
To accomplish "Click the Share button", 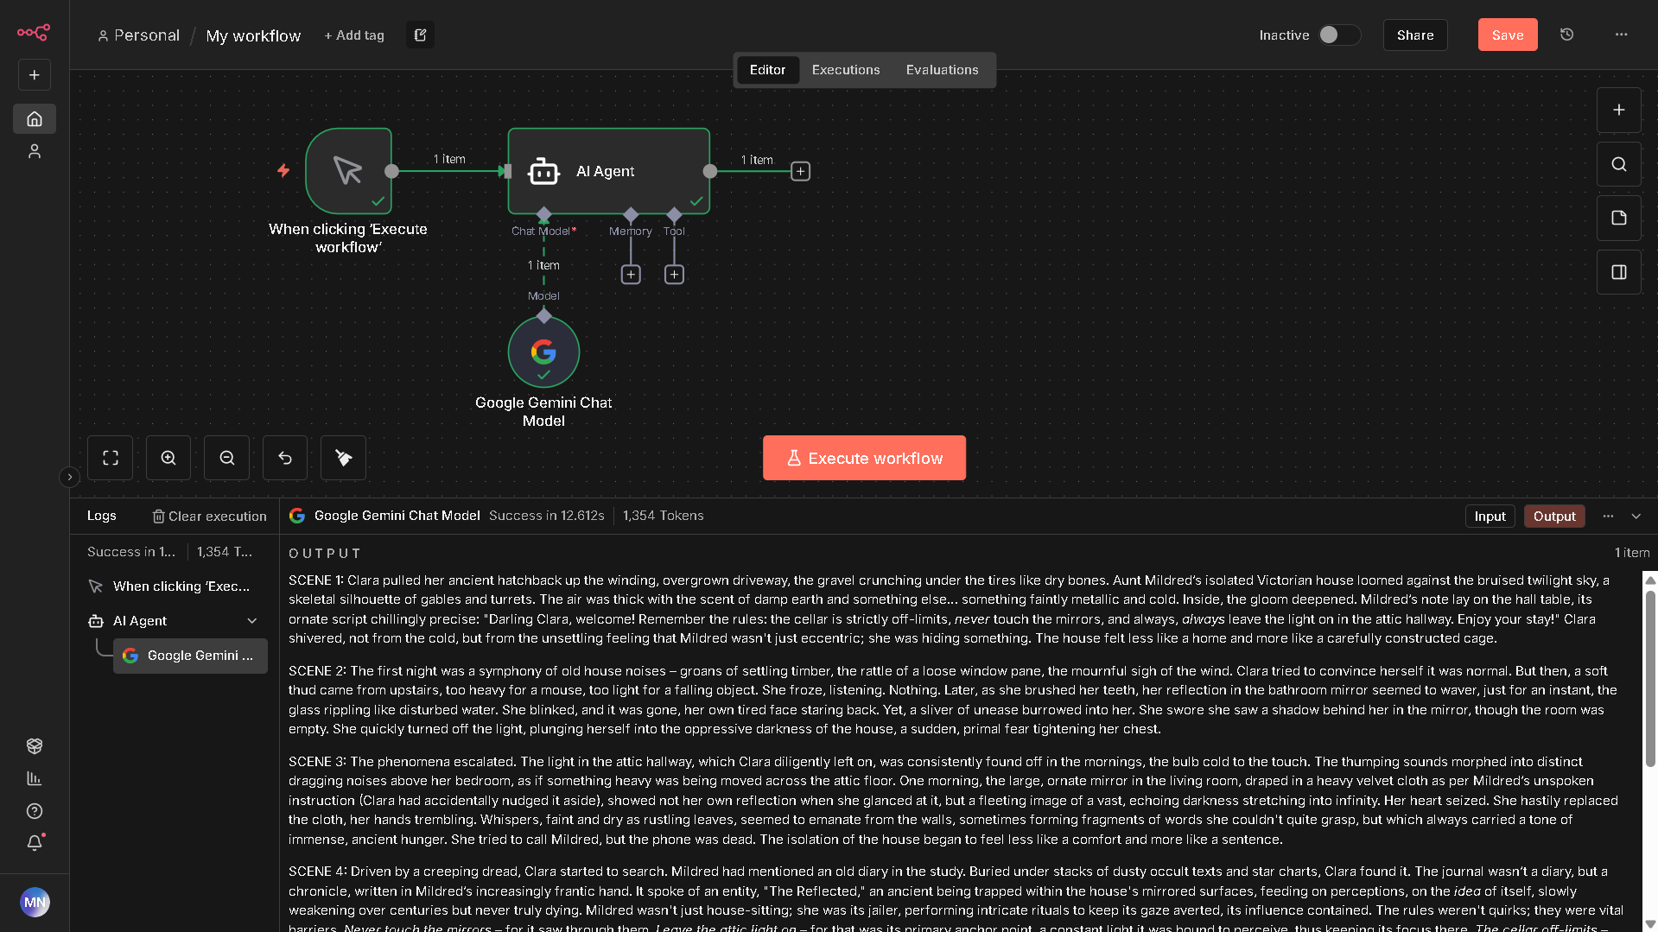I will coord(1415,35).
